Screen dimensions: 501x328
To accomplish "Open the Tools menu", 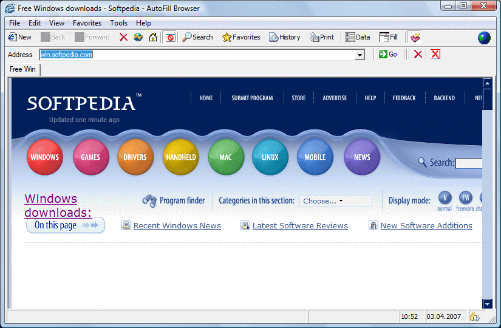I will [119, 23].
